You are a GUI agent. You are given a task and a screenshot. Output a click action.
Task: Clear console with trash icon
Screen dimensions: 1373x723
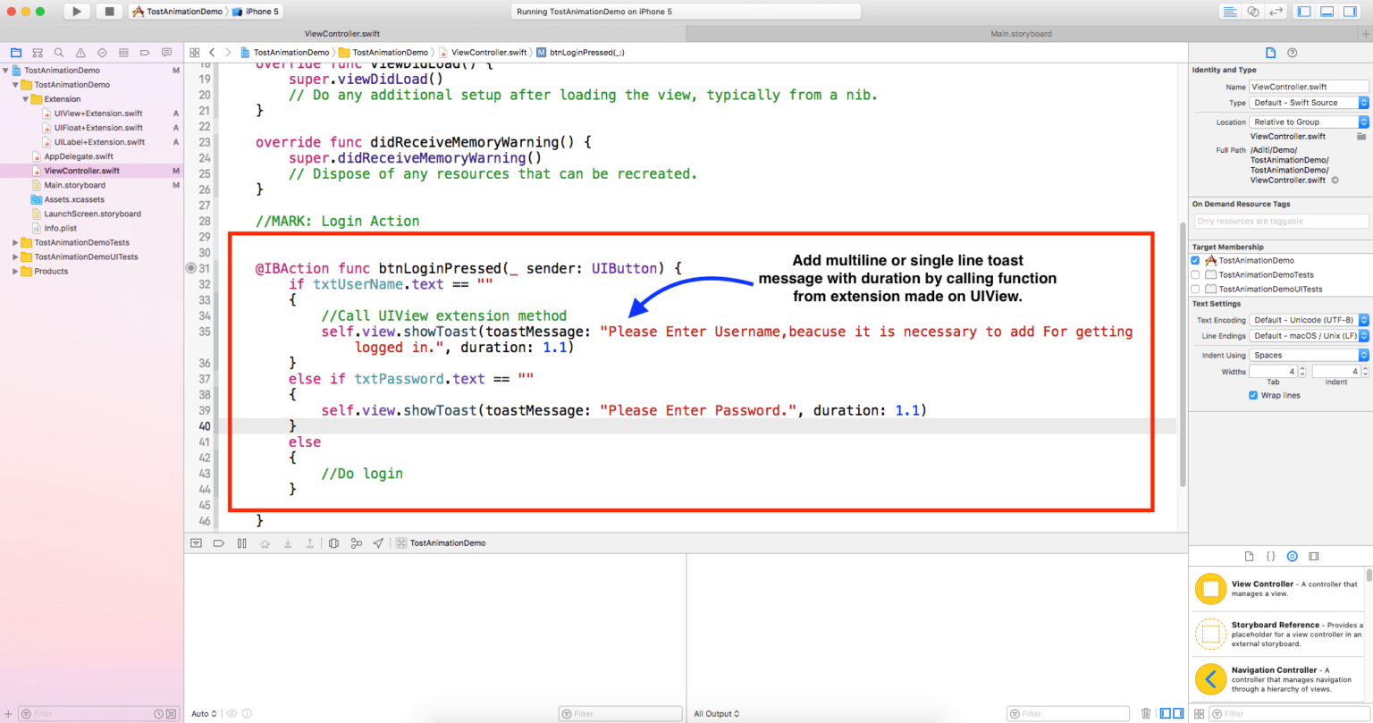[1146, 713]
